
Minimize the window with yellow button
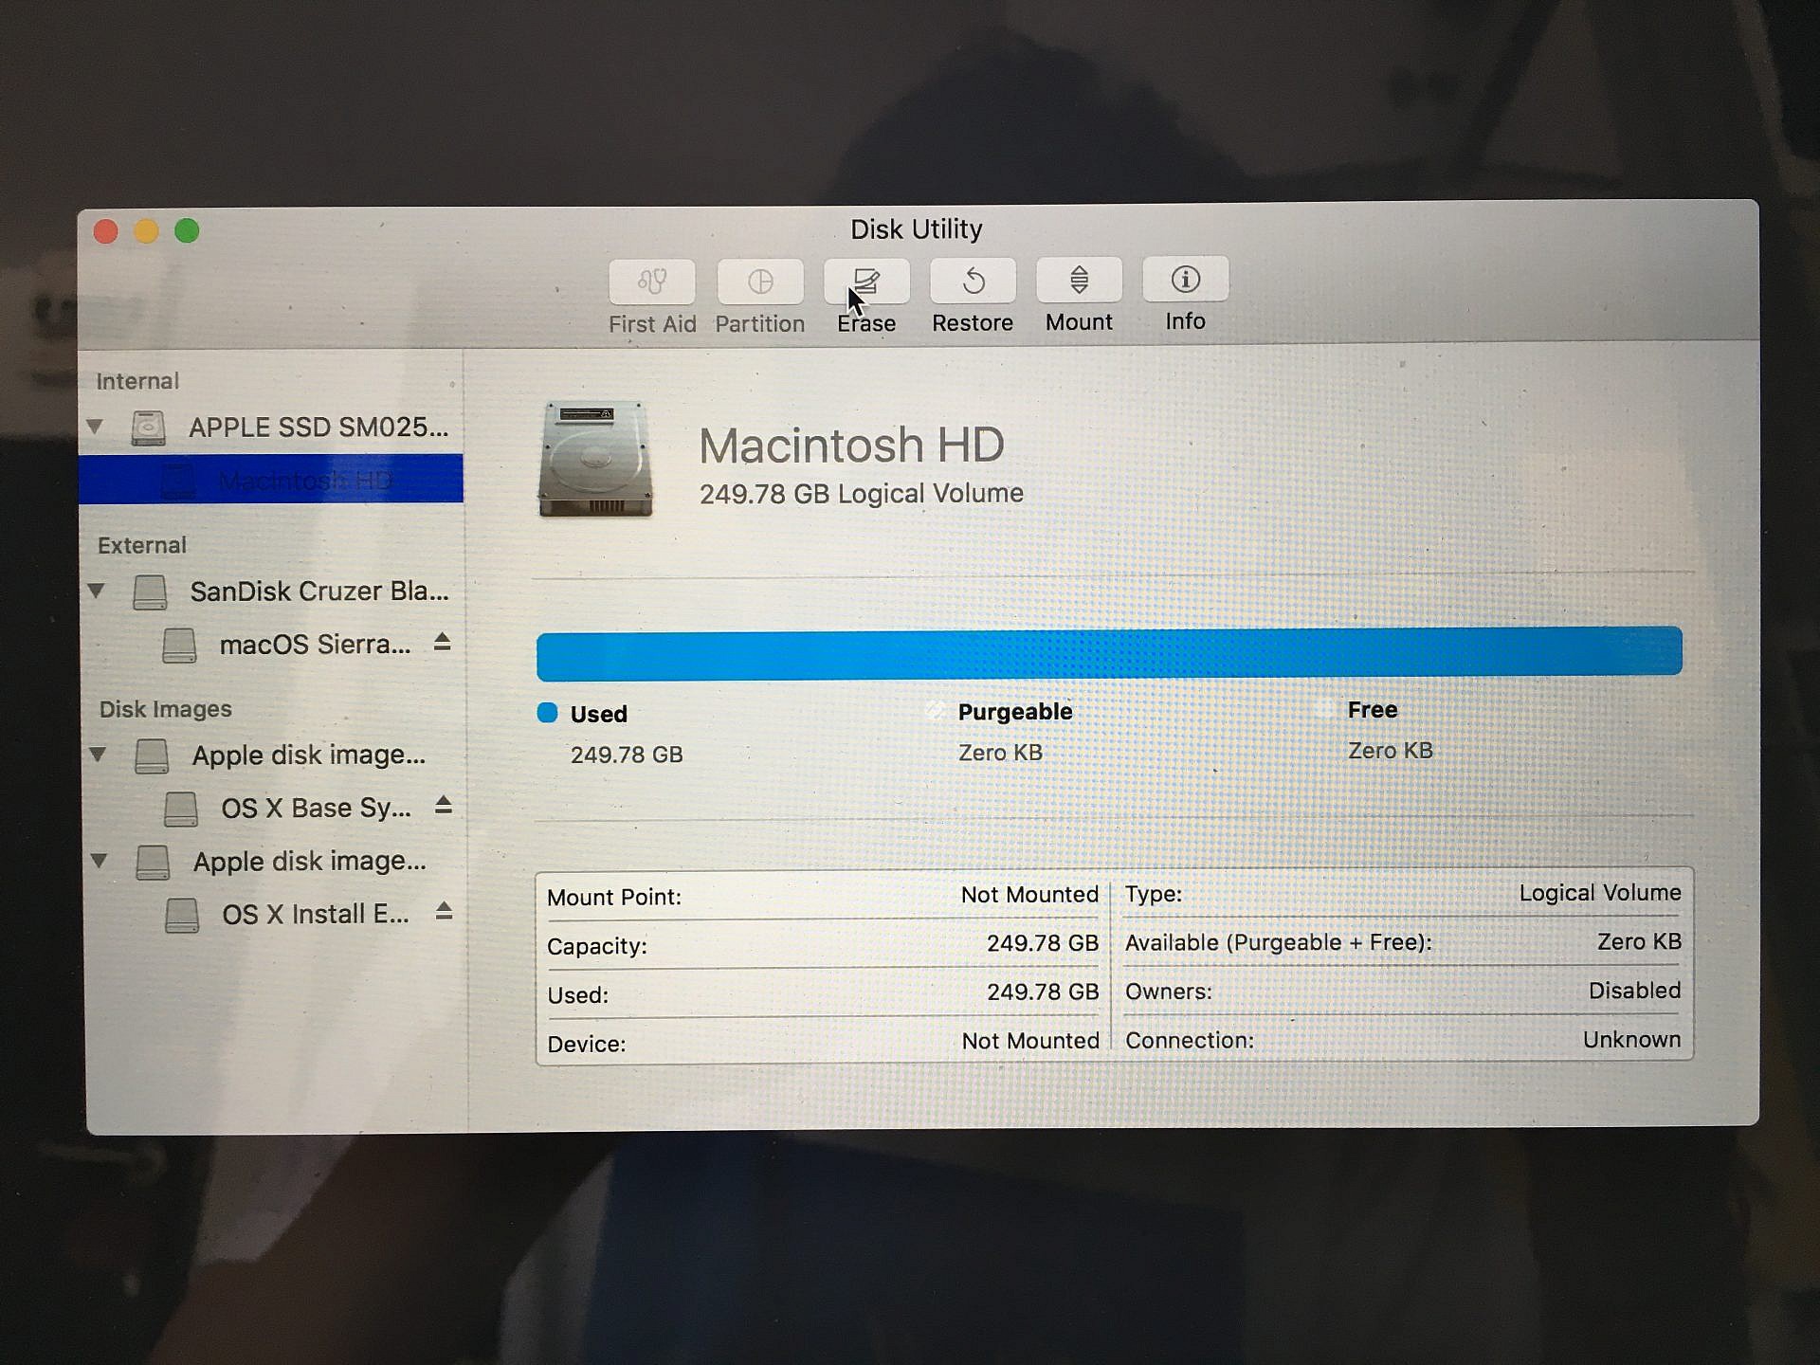(x=146, y=231)
